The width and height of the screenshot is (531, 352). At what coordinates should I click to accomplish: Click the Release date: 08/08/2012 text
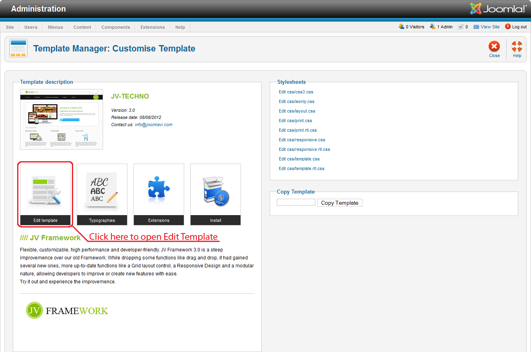pos(136,117)
